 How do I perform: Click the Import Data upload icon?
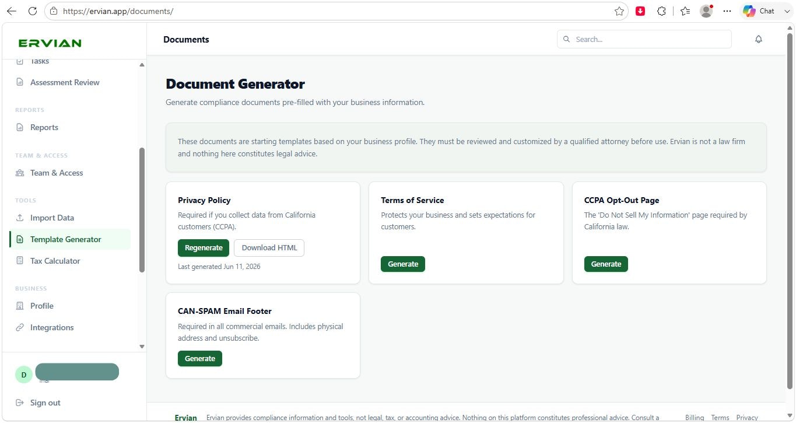coord(20,218)
